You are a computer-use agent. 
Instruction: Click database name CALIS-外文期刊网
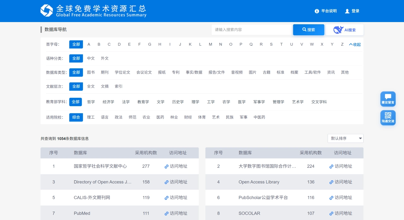92,198
